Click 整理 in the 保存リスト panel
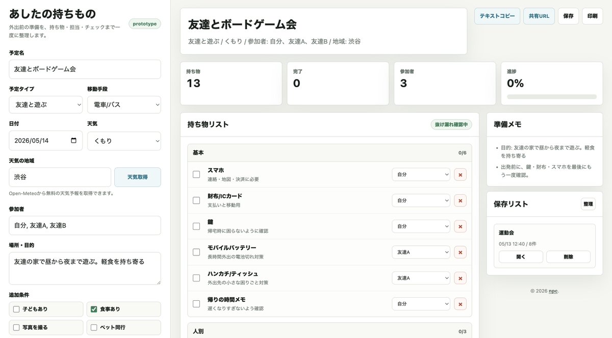The width and height of the screenshot is (612, 338). (588, 204)
